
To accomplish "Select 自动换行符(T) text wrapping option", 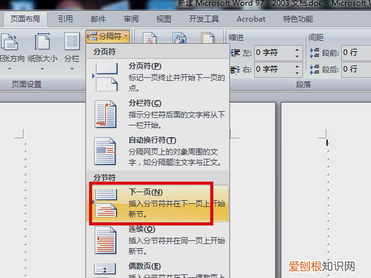I will (158, 151).
